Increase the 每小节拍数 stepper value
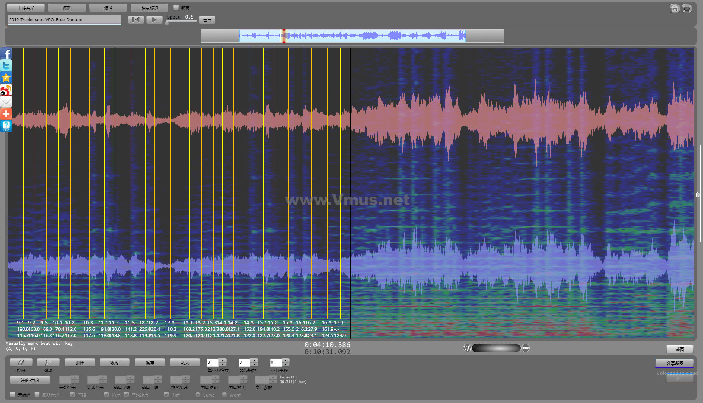This screenshot has height=403, width=703. coord(222,361)
